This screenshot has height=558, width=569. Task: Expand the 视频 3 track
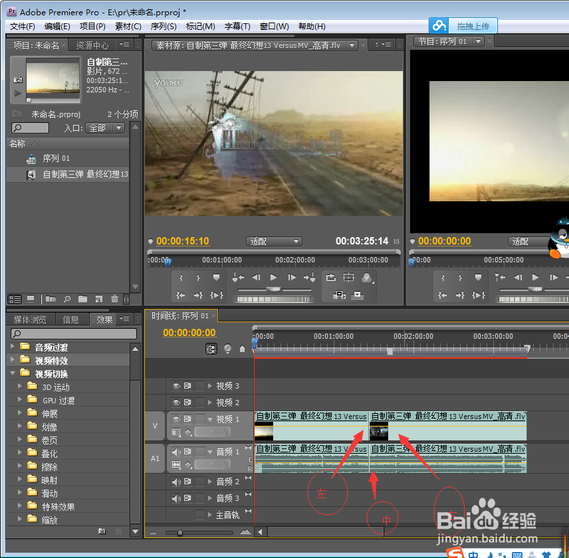(x=210, y=386)
